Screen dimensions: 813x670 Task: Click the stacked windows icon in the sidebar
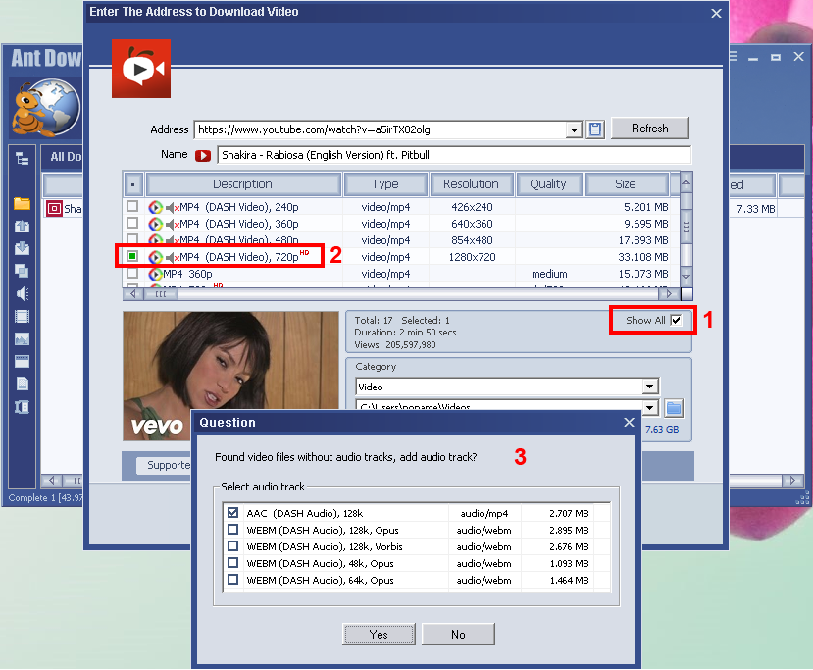click(x=22, y=271)
